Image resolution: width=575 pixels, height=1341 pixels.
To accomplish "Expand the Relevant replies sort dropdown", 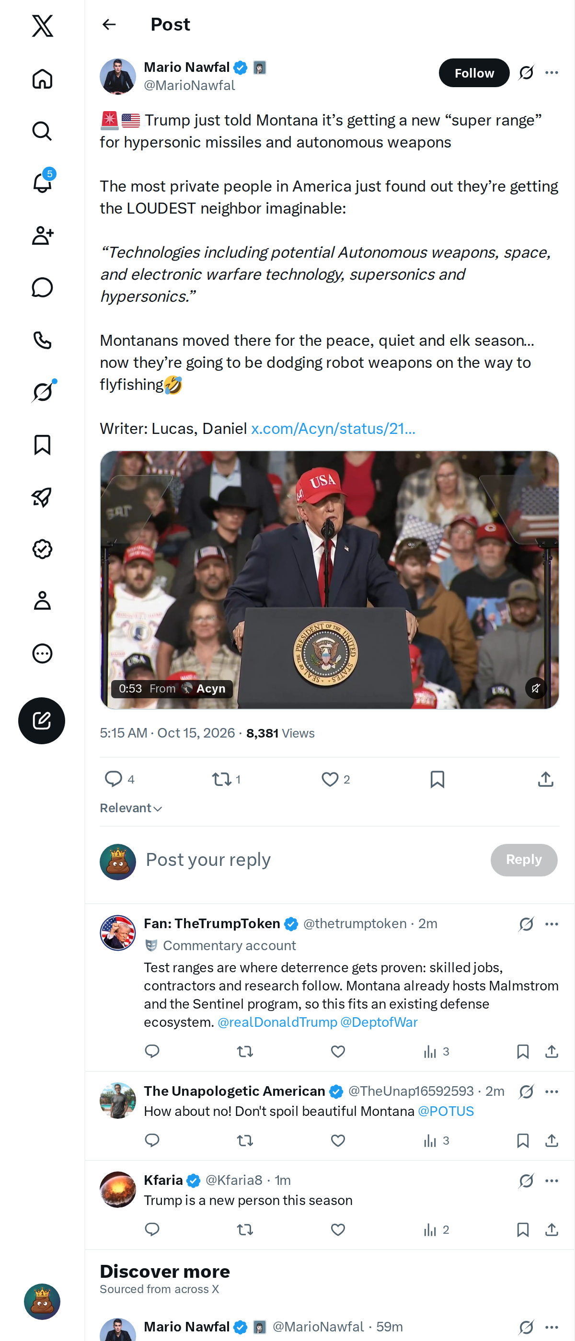I will (131, 808).
